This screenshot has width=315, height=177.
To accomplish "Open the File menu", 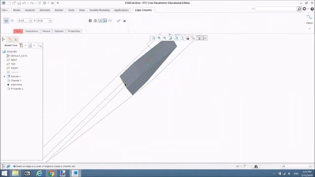I will point(4,10).
